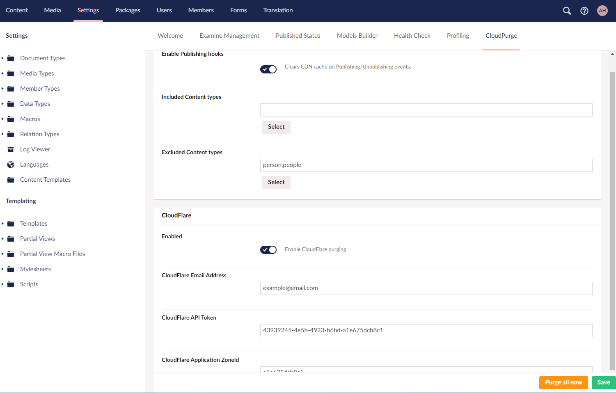The width and height of the screenshot is (616, 393).
Task: Open the Packages section
Action: (128, 10)
